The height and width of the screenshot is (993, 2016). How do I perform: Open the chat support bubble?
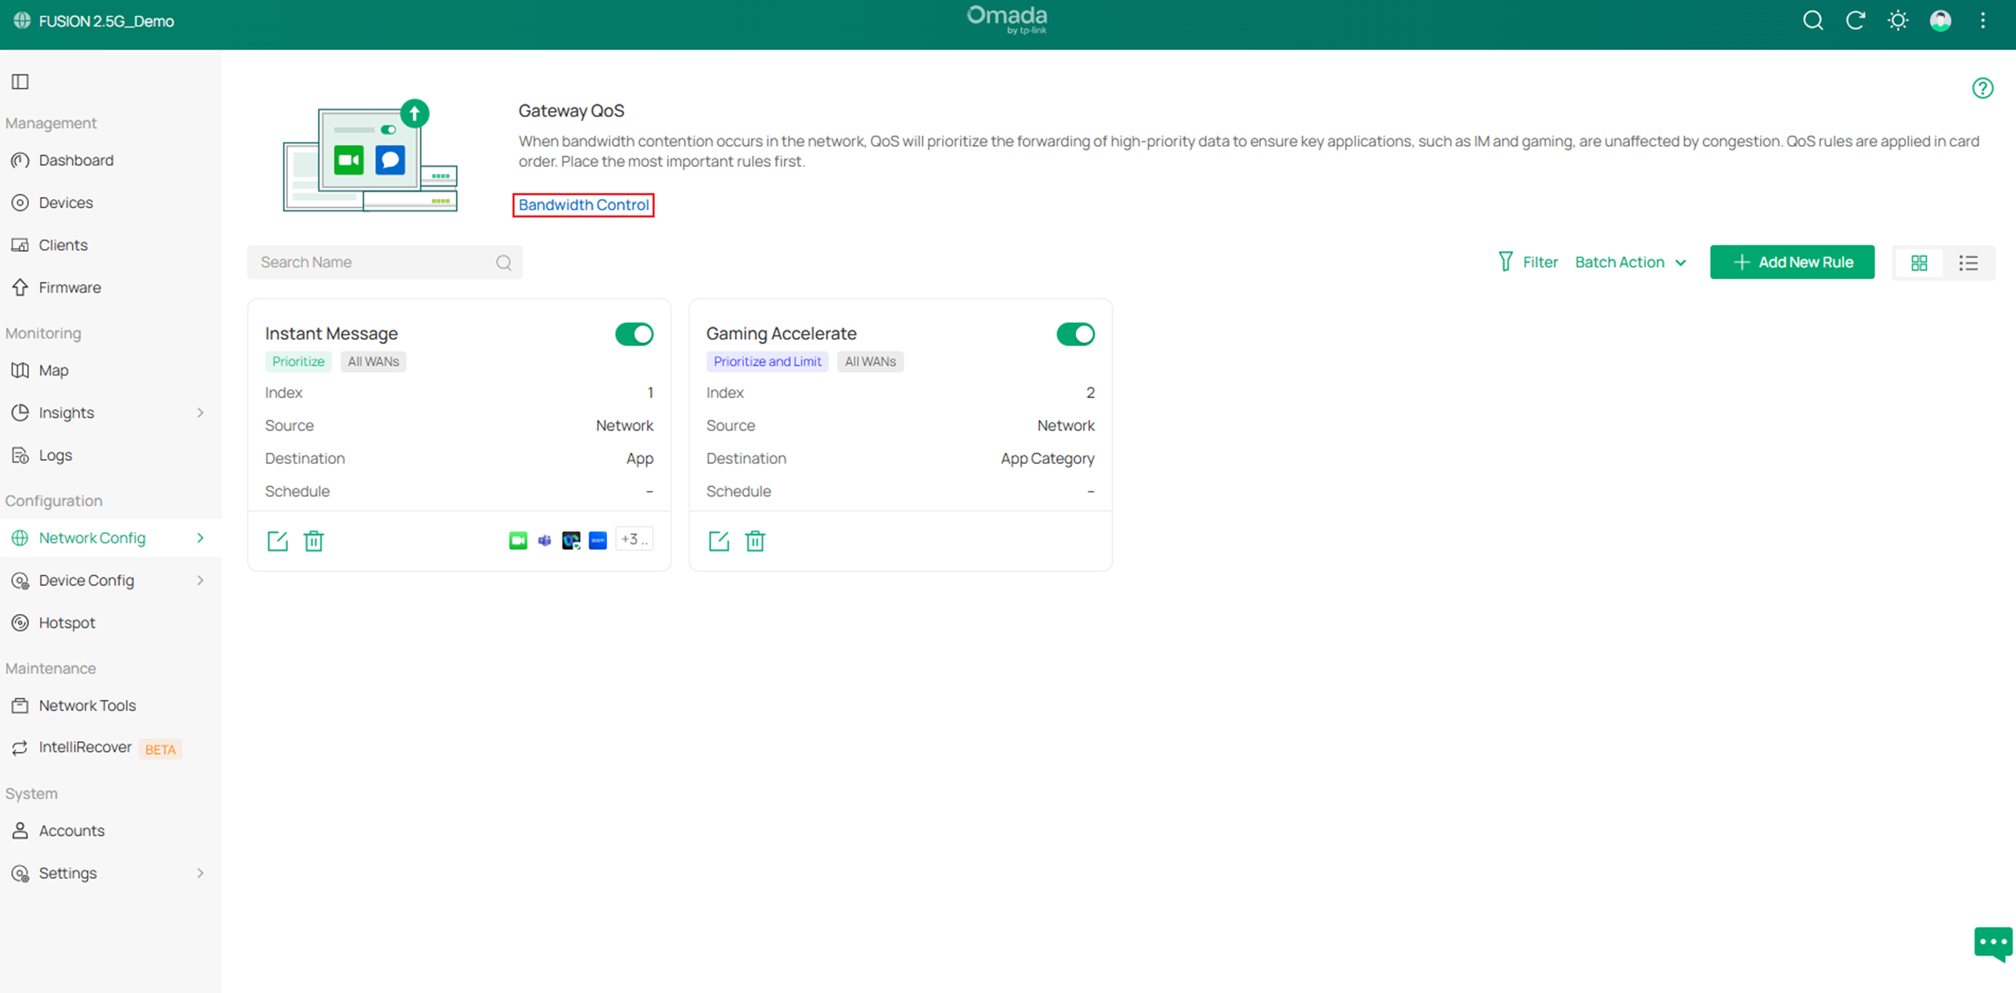(x=1994, y=943)
